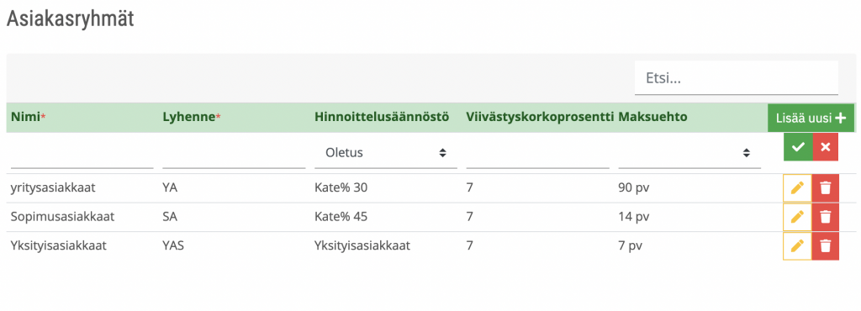
Task: Click the Nimi input field in new row
Action: (82, 154)
